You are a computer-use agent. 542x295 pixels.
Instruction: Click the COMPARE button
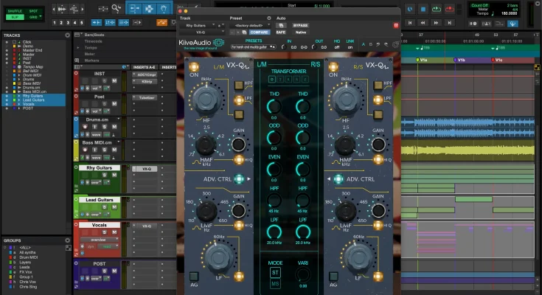tap(258, 32)
